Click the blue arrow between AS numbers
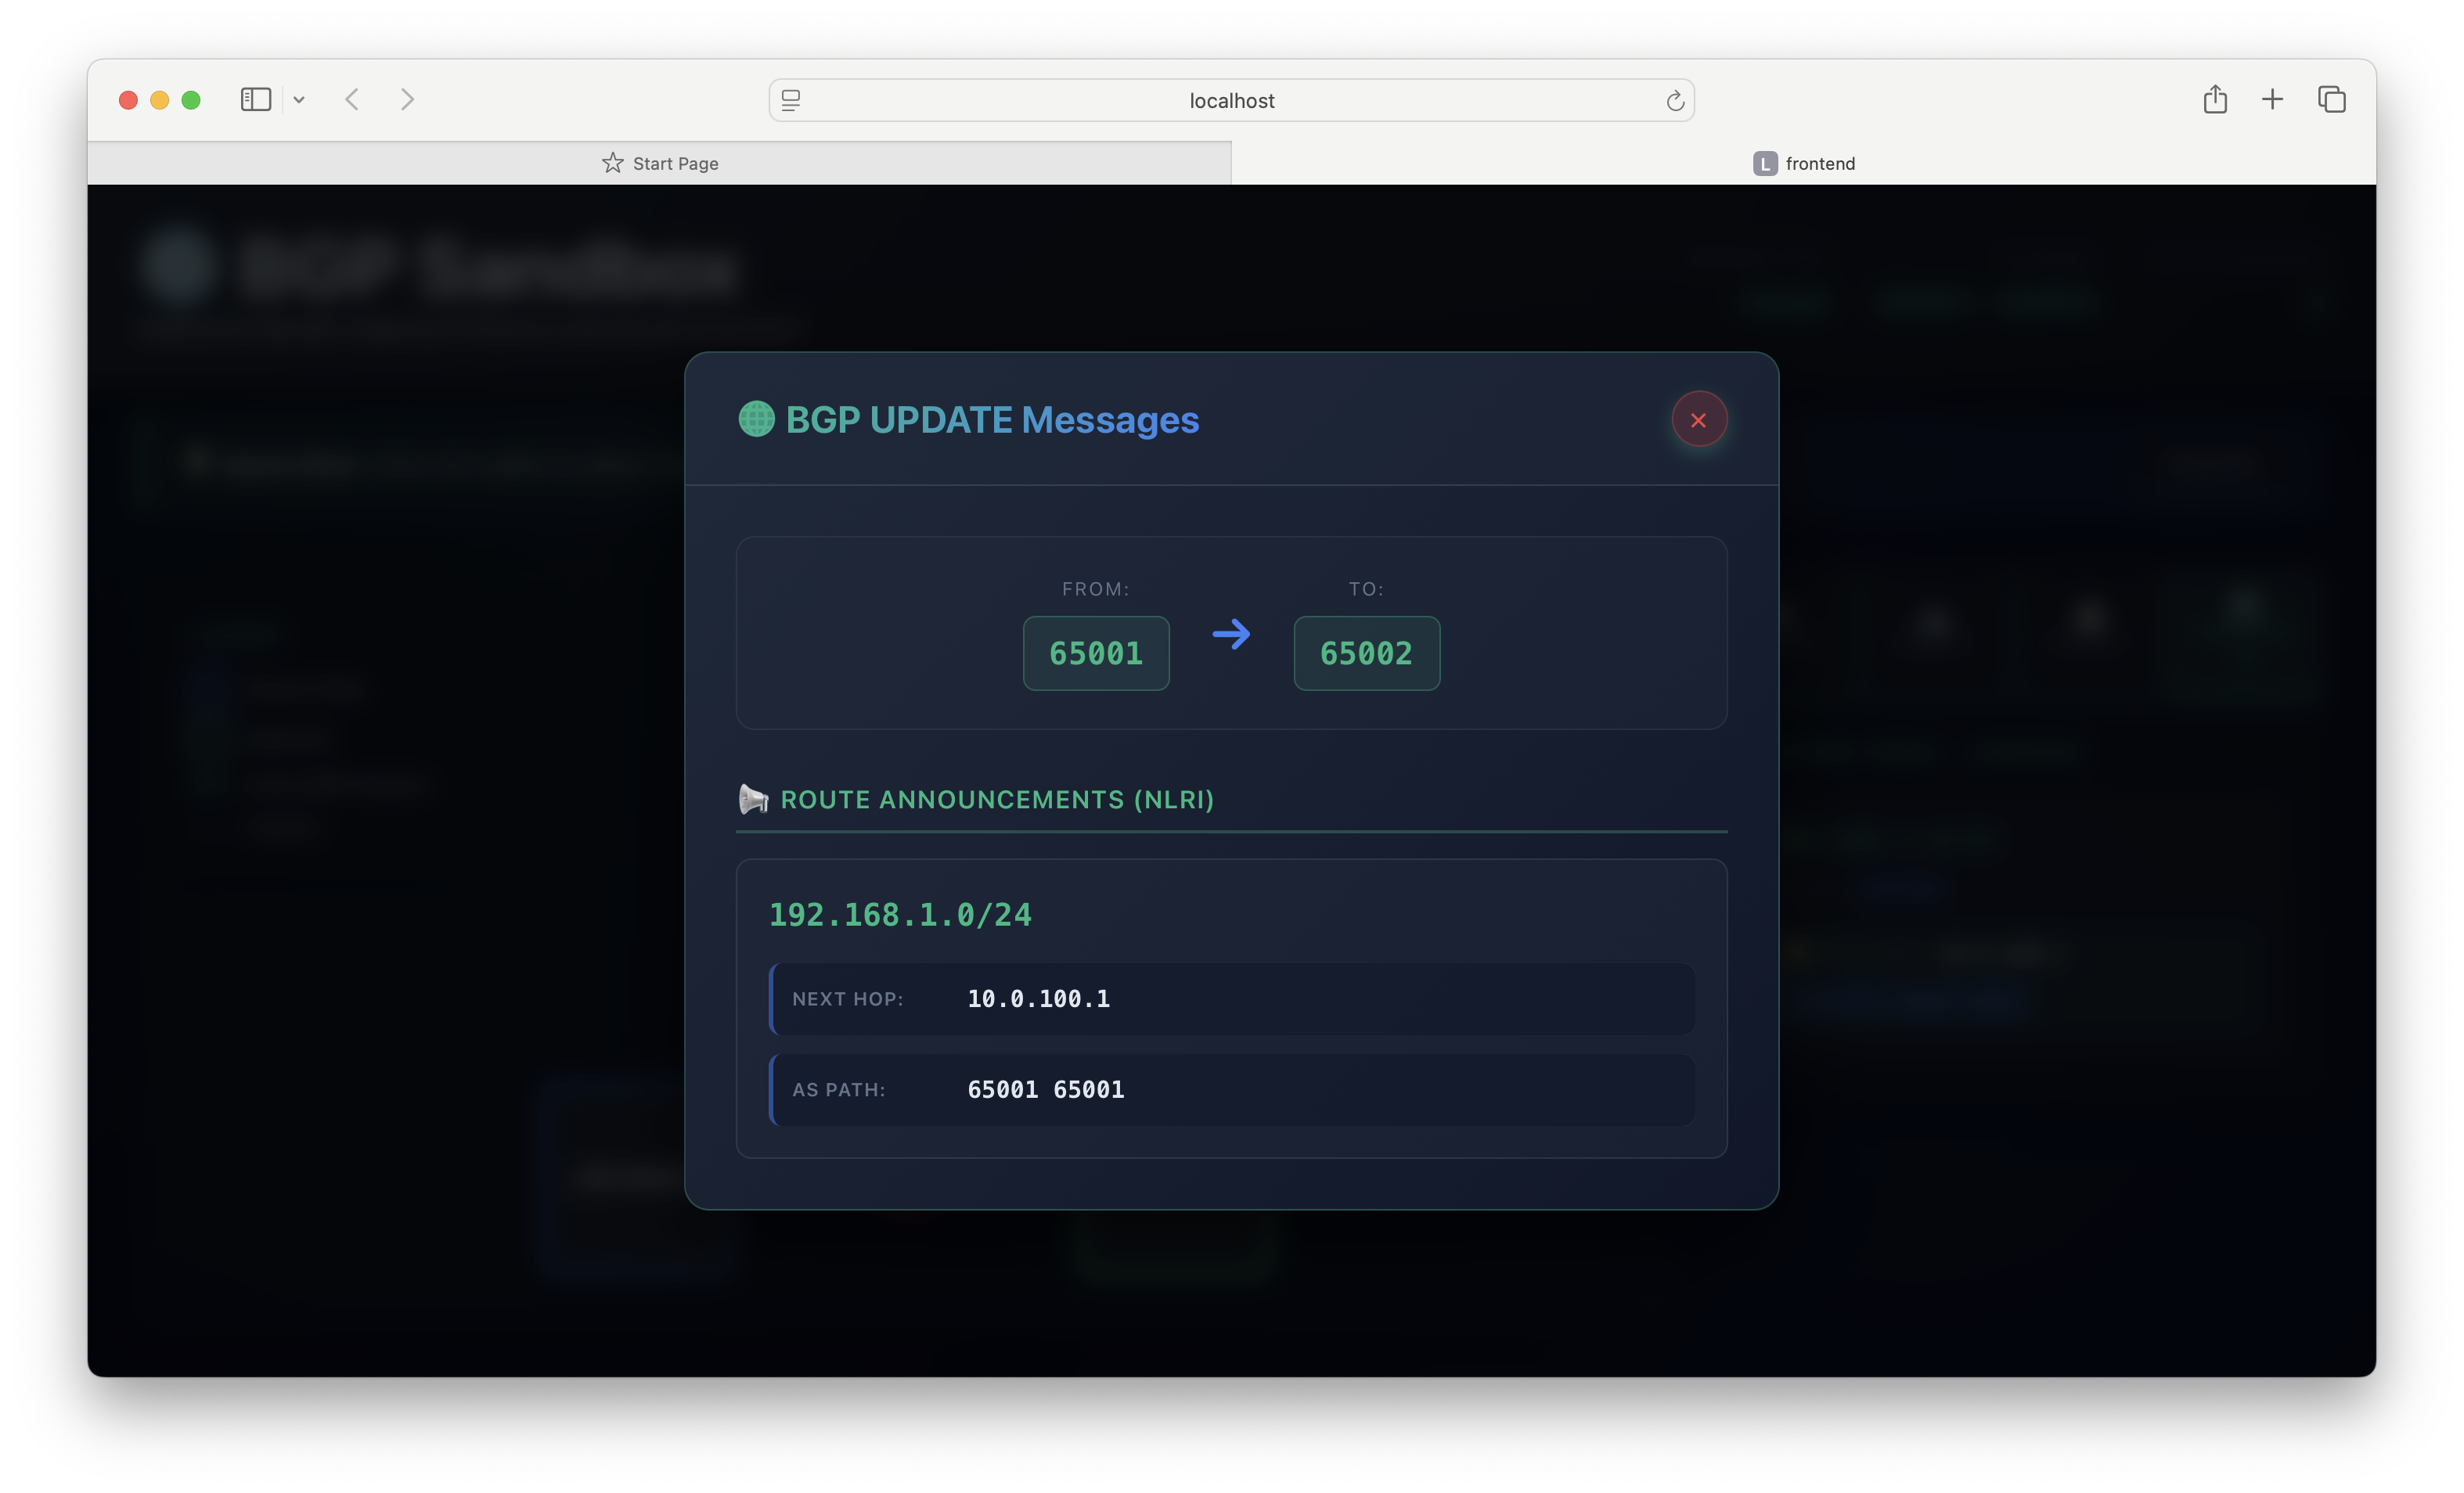Image resolution: width=2464 pixels, height=1493 pixels. pos(1231,634)
